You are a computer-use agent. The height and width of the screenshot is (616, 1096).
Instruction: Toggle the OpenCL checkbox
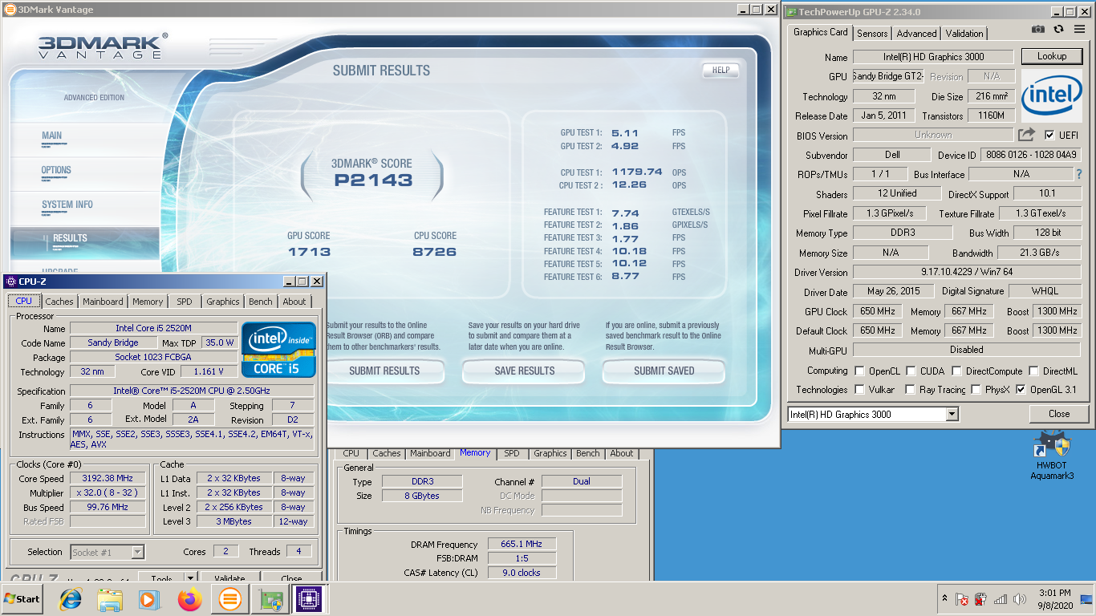[x=859, y=371]
